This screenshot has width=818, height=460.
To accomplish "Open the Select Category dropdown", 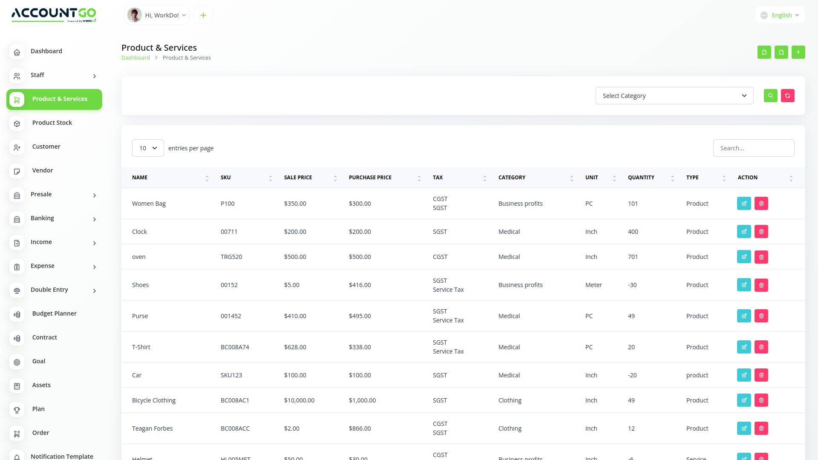I will point(674,95).
